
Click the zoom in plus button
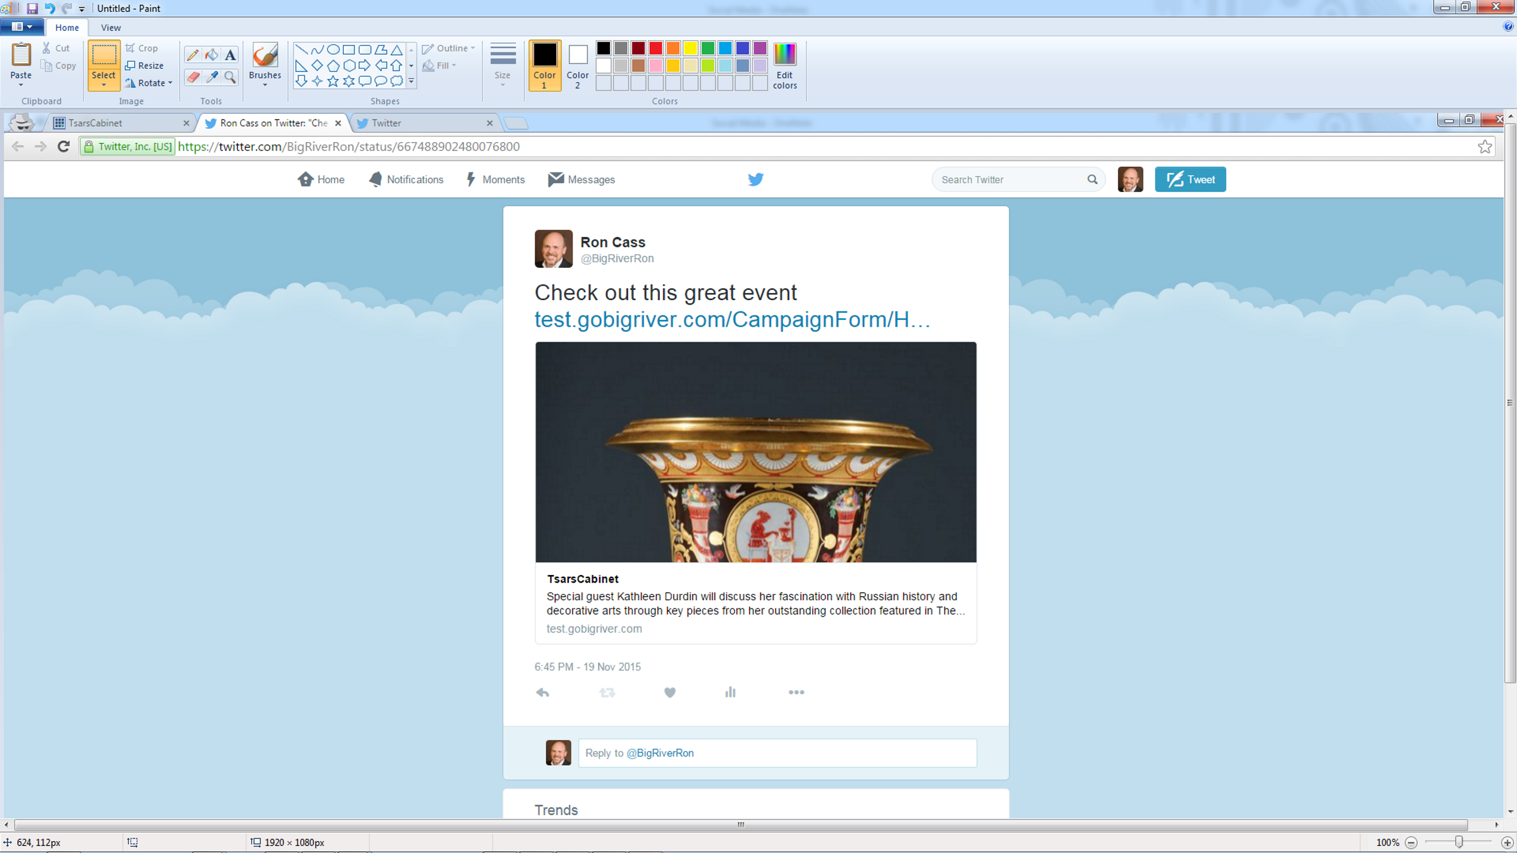[x=1507, y=842]
